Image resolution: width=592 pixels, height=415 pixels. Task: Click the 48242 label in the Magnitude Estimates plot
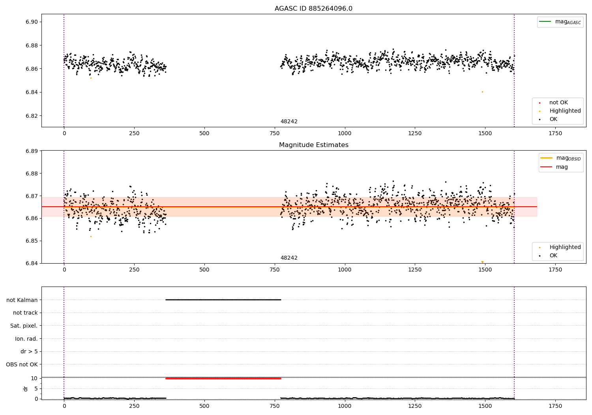pyautogui.click(x=289, y=258)
